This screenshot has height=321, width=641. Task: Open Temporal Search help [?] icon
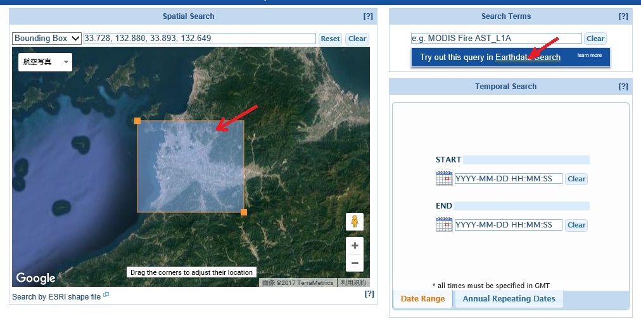(623, 87)
